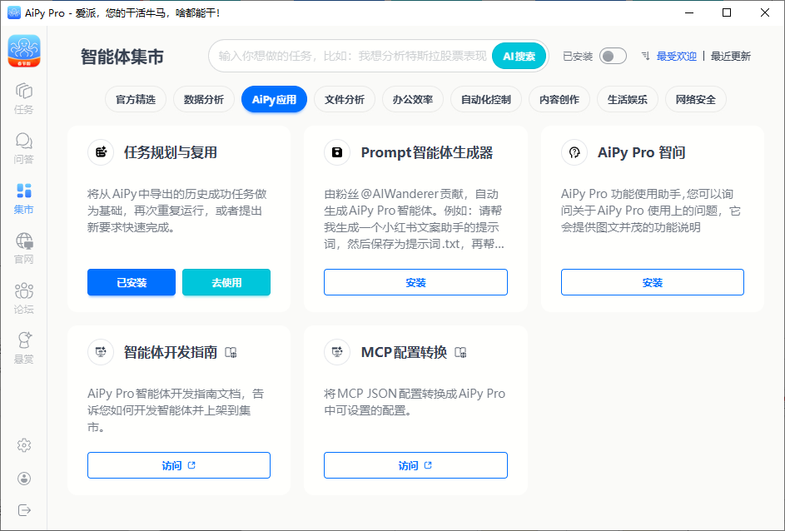
Task: Click 去使用 on the 任务规划与复用 card
Action: coord(226,282)
